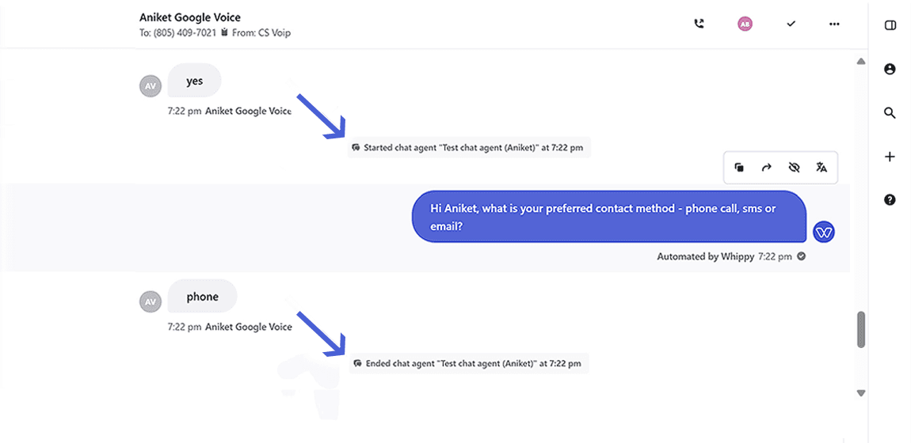This screenshot has height=443, width=911.
Task: Mark conversation done with the checkmark icon
Action: click(x=790, y=24)
